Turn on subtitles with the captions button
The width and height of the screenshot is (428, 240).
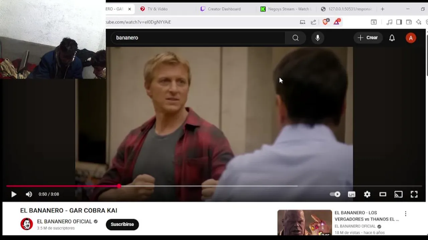[351, 194]
